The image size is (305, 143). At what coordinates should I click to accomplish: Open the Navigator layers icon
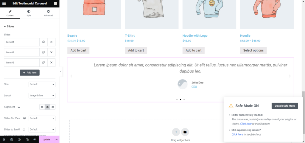pyautogui.click(x=12, y=139)
